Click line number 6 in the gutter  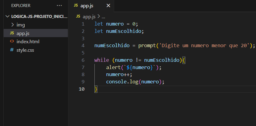[83, 60]
